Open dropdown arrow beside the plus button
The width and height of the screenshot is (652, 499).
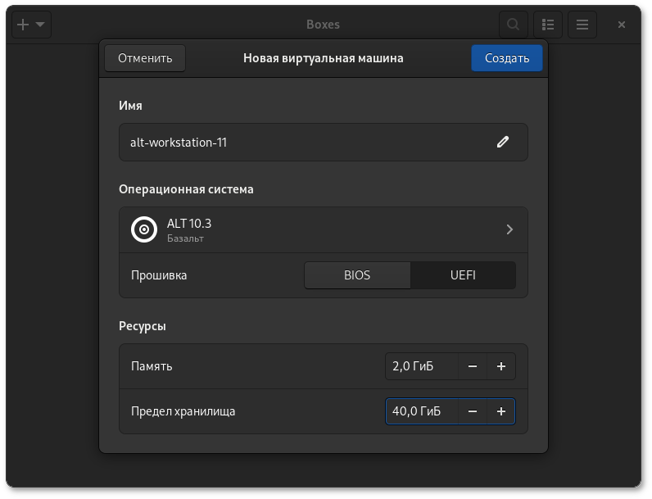40,25
